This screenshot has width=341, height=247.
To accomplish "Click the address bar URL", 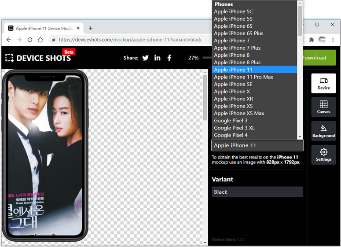I will click(130, 40).
